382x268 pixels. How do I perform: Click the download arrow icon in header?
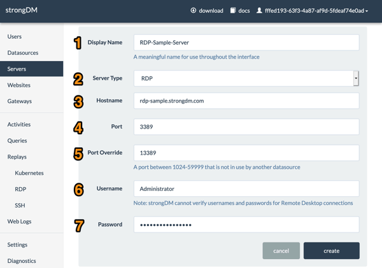[x=193, y=10]
